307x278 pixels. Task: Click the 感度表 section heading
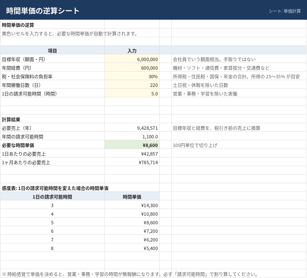55,188
